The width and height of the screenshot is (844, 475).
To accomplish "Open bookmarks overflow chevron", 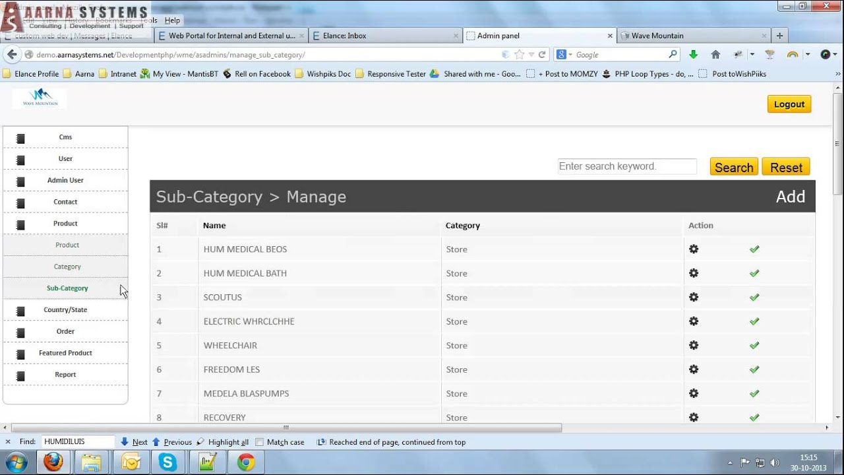I will [837, 74].
